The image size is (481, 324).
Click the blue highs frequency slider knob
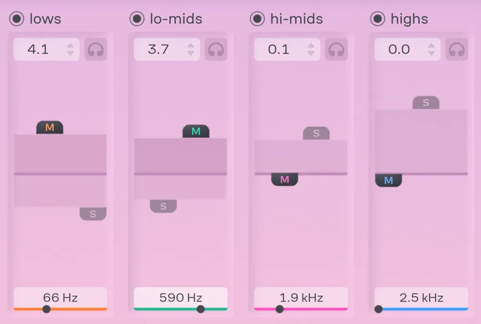click(x=378, y=309)
